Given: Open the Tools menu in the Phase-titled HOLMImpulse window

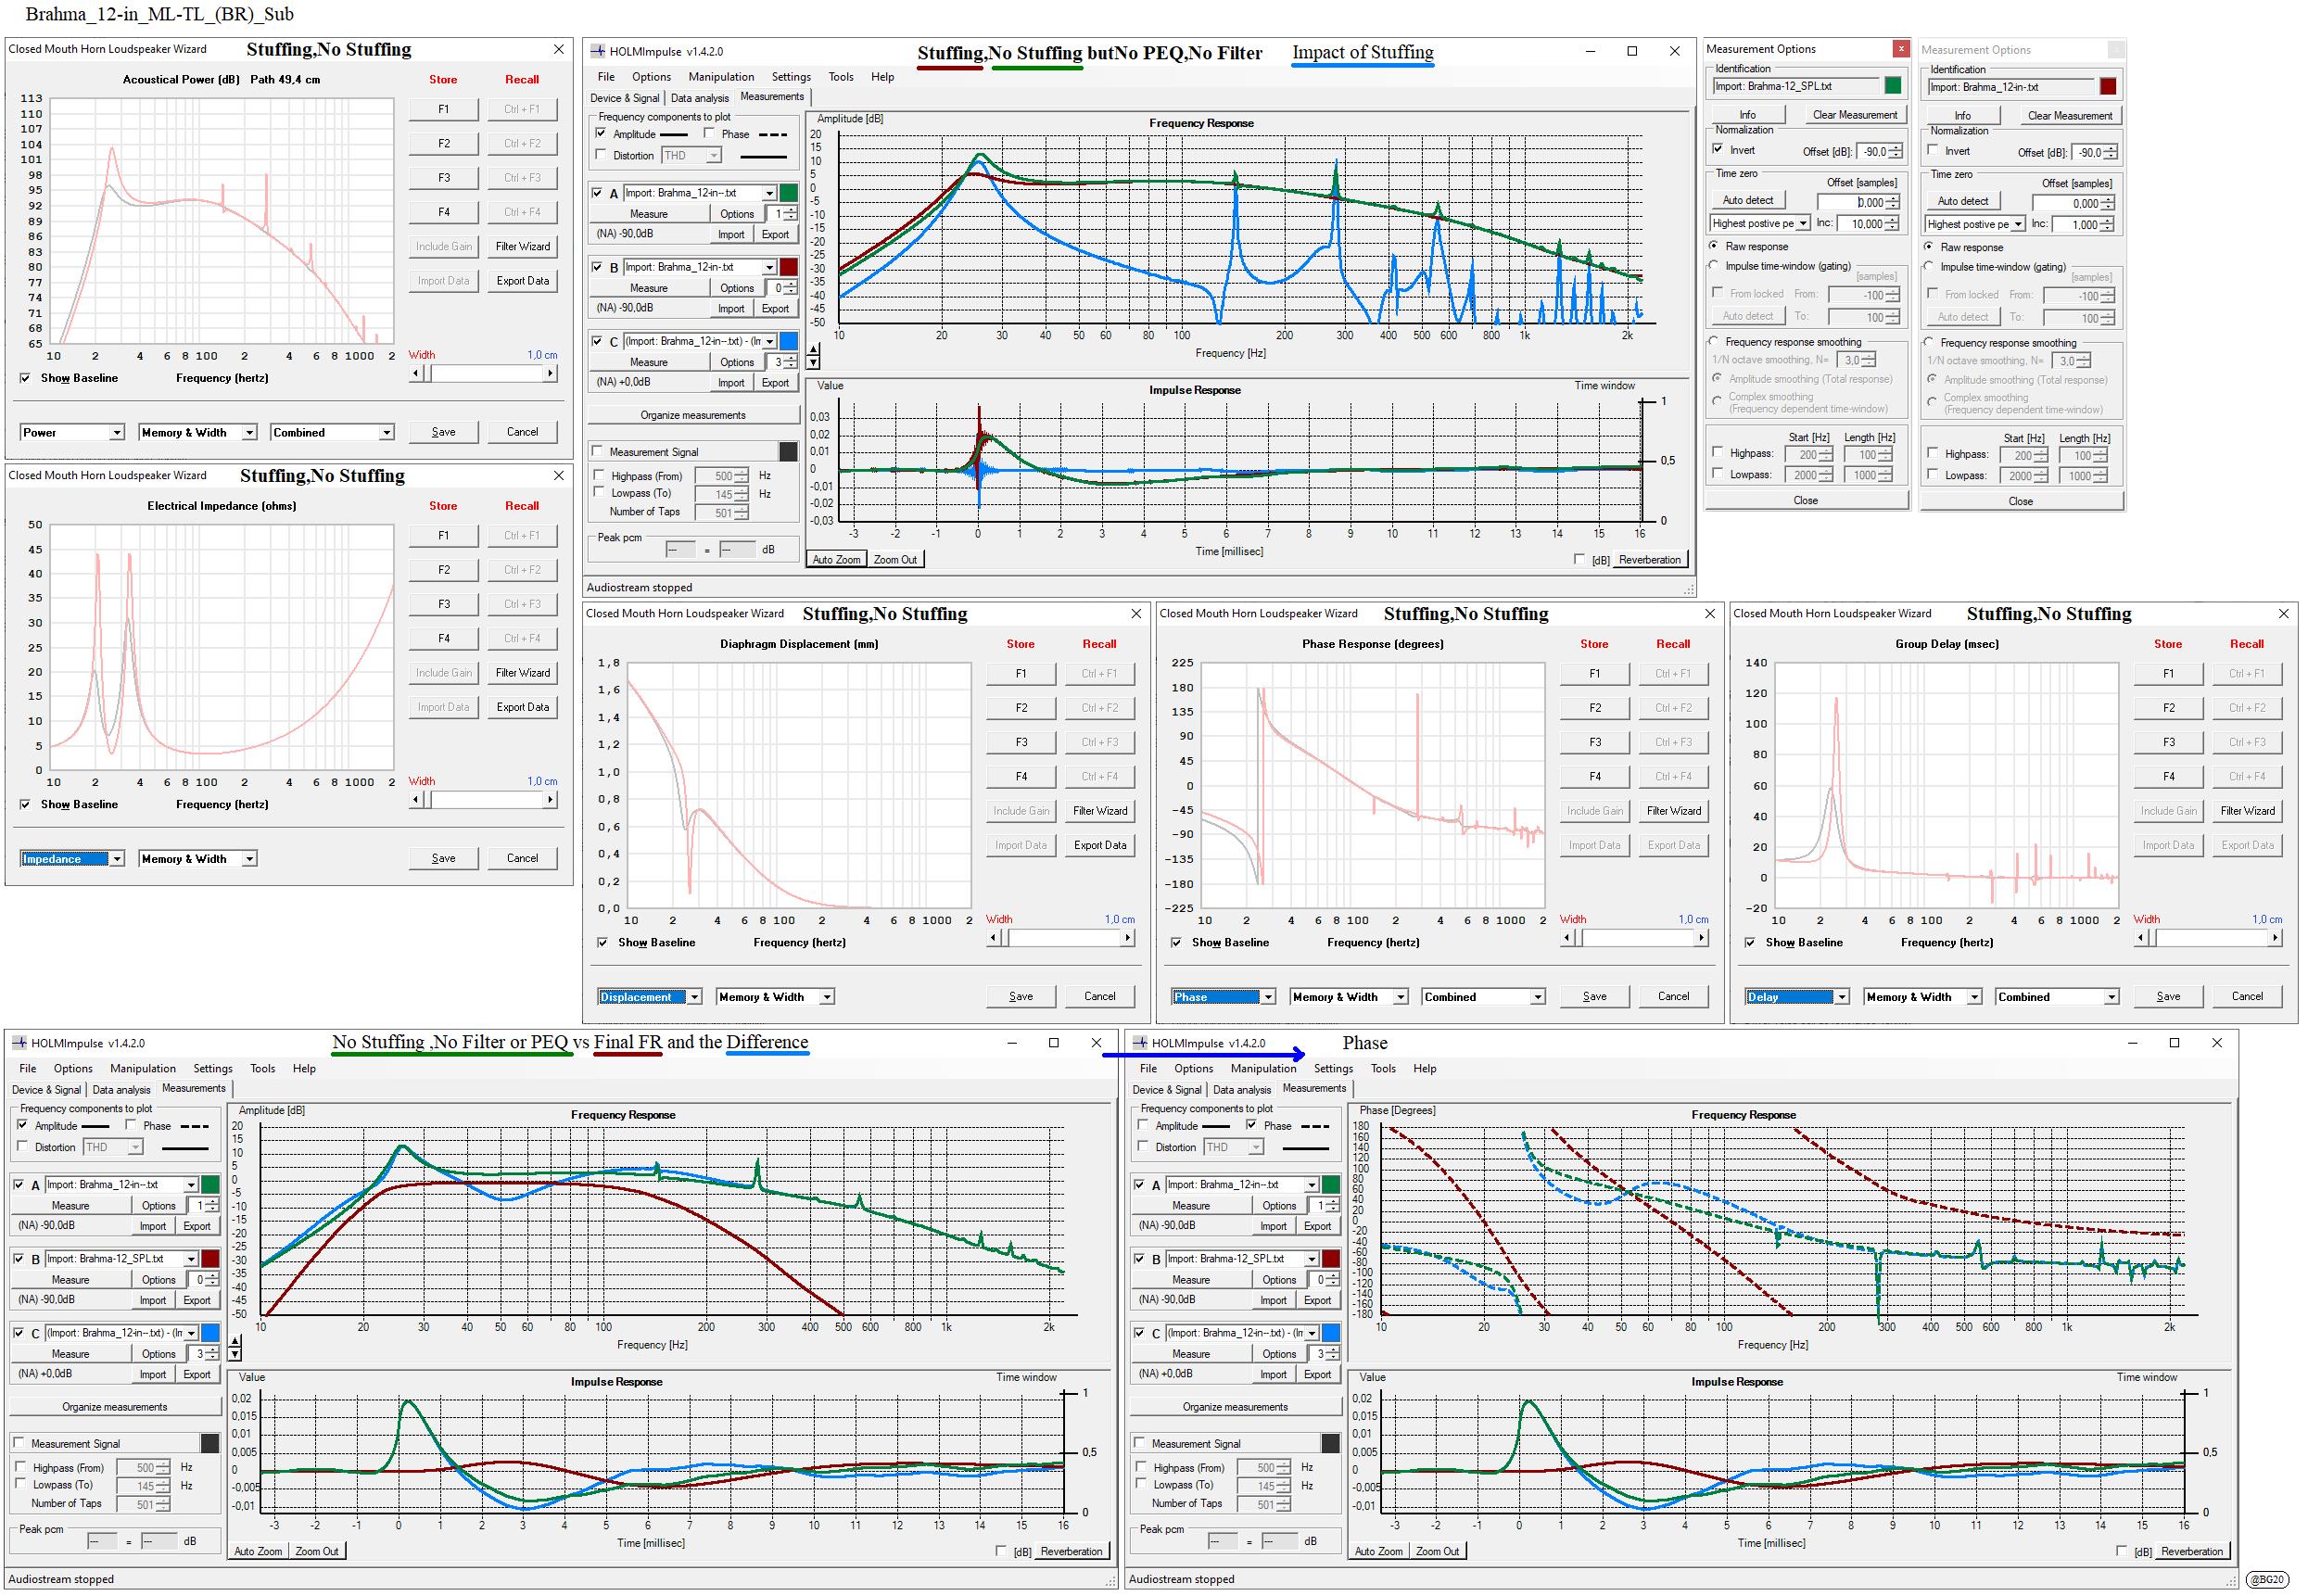Looking at the screenshot, I should point(1383,1069).
